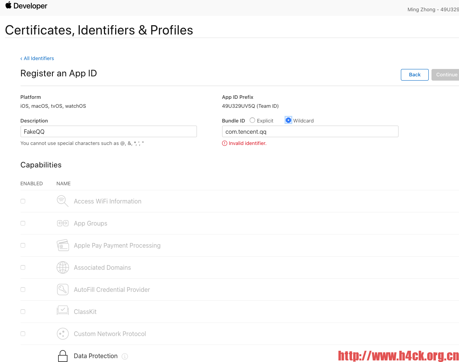Click the Apple Pay Payment Processing icon
This screenshot has height=362, width=459.
point(63,245)
